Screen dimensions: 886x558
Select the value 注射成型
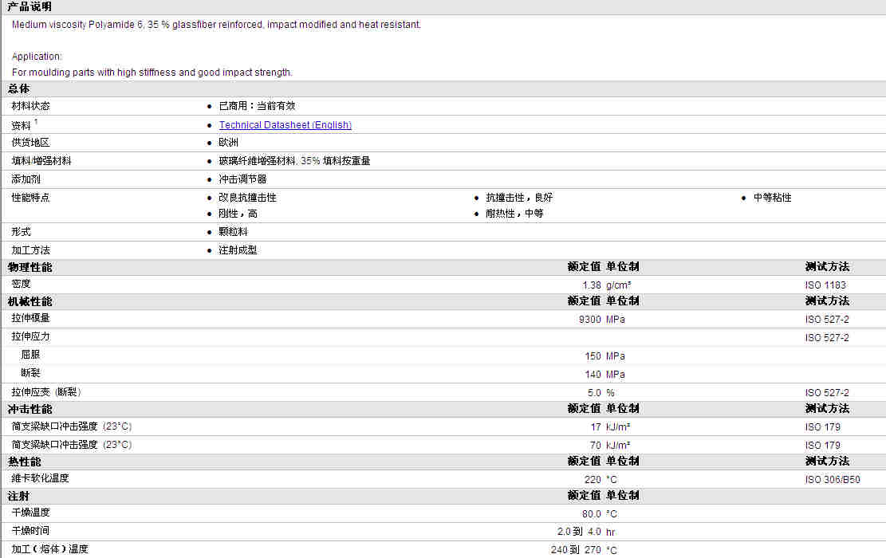coord(238,250)
